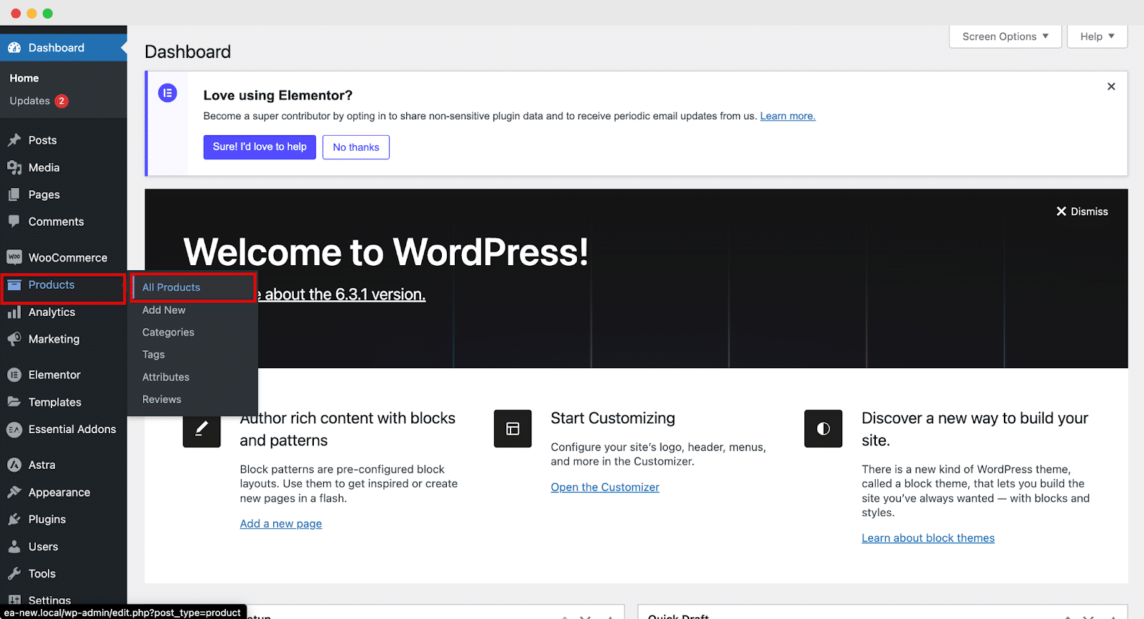Click the Plugins plug icon

tap(14, 519)
